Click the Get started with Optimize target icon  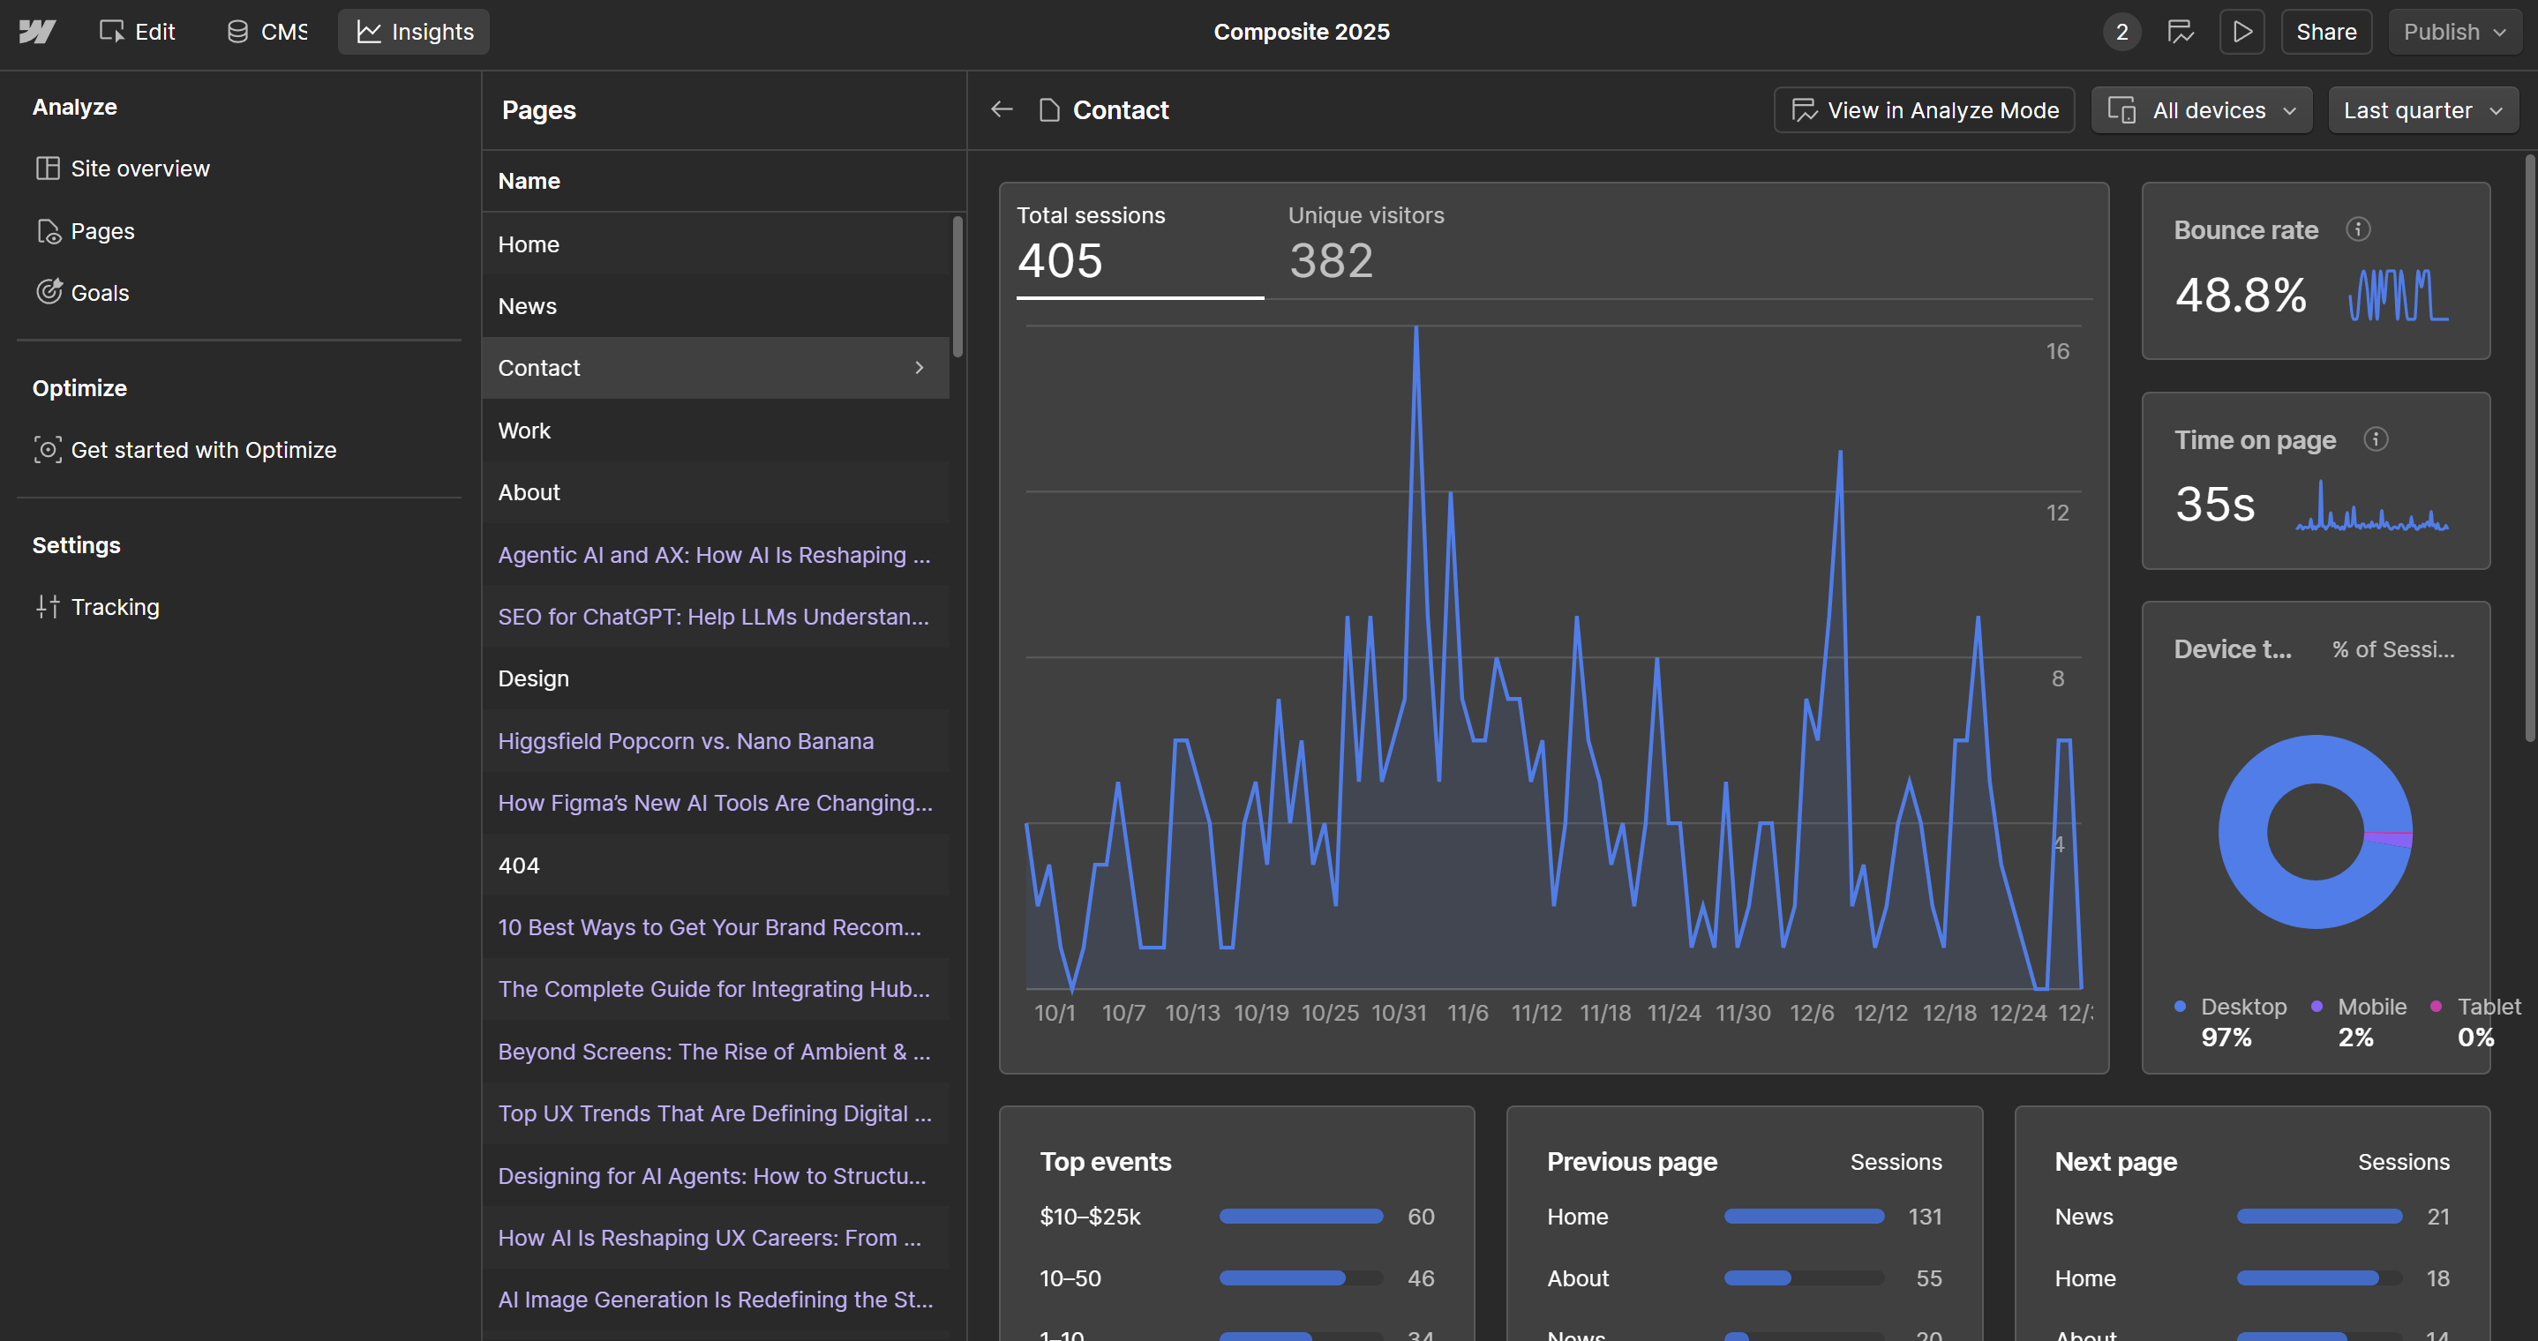point(49,449)
